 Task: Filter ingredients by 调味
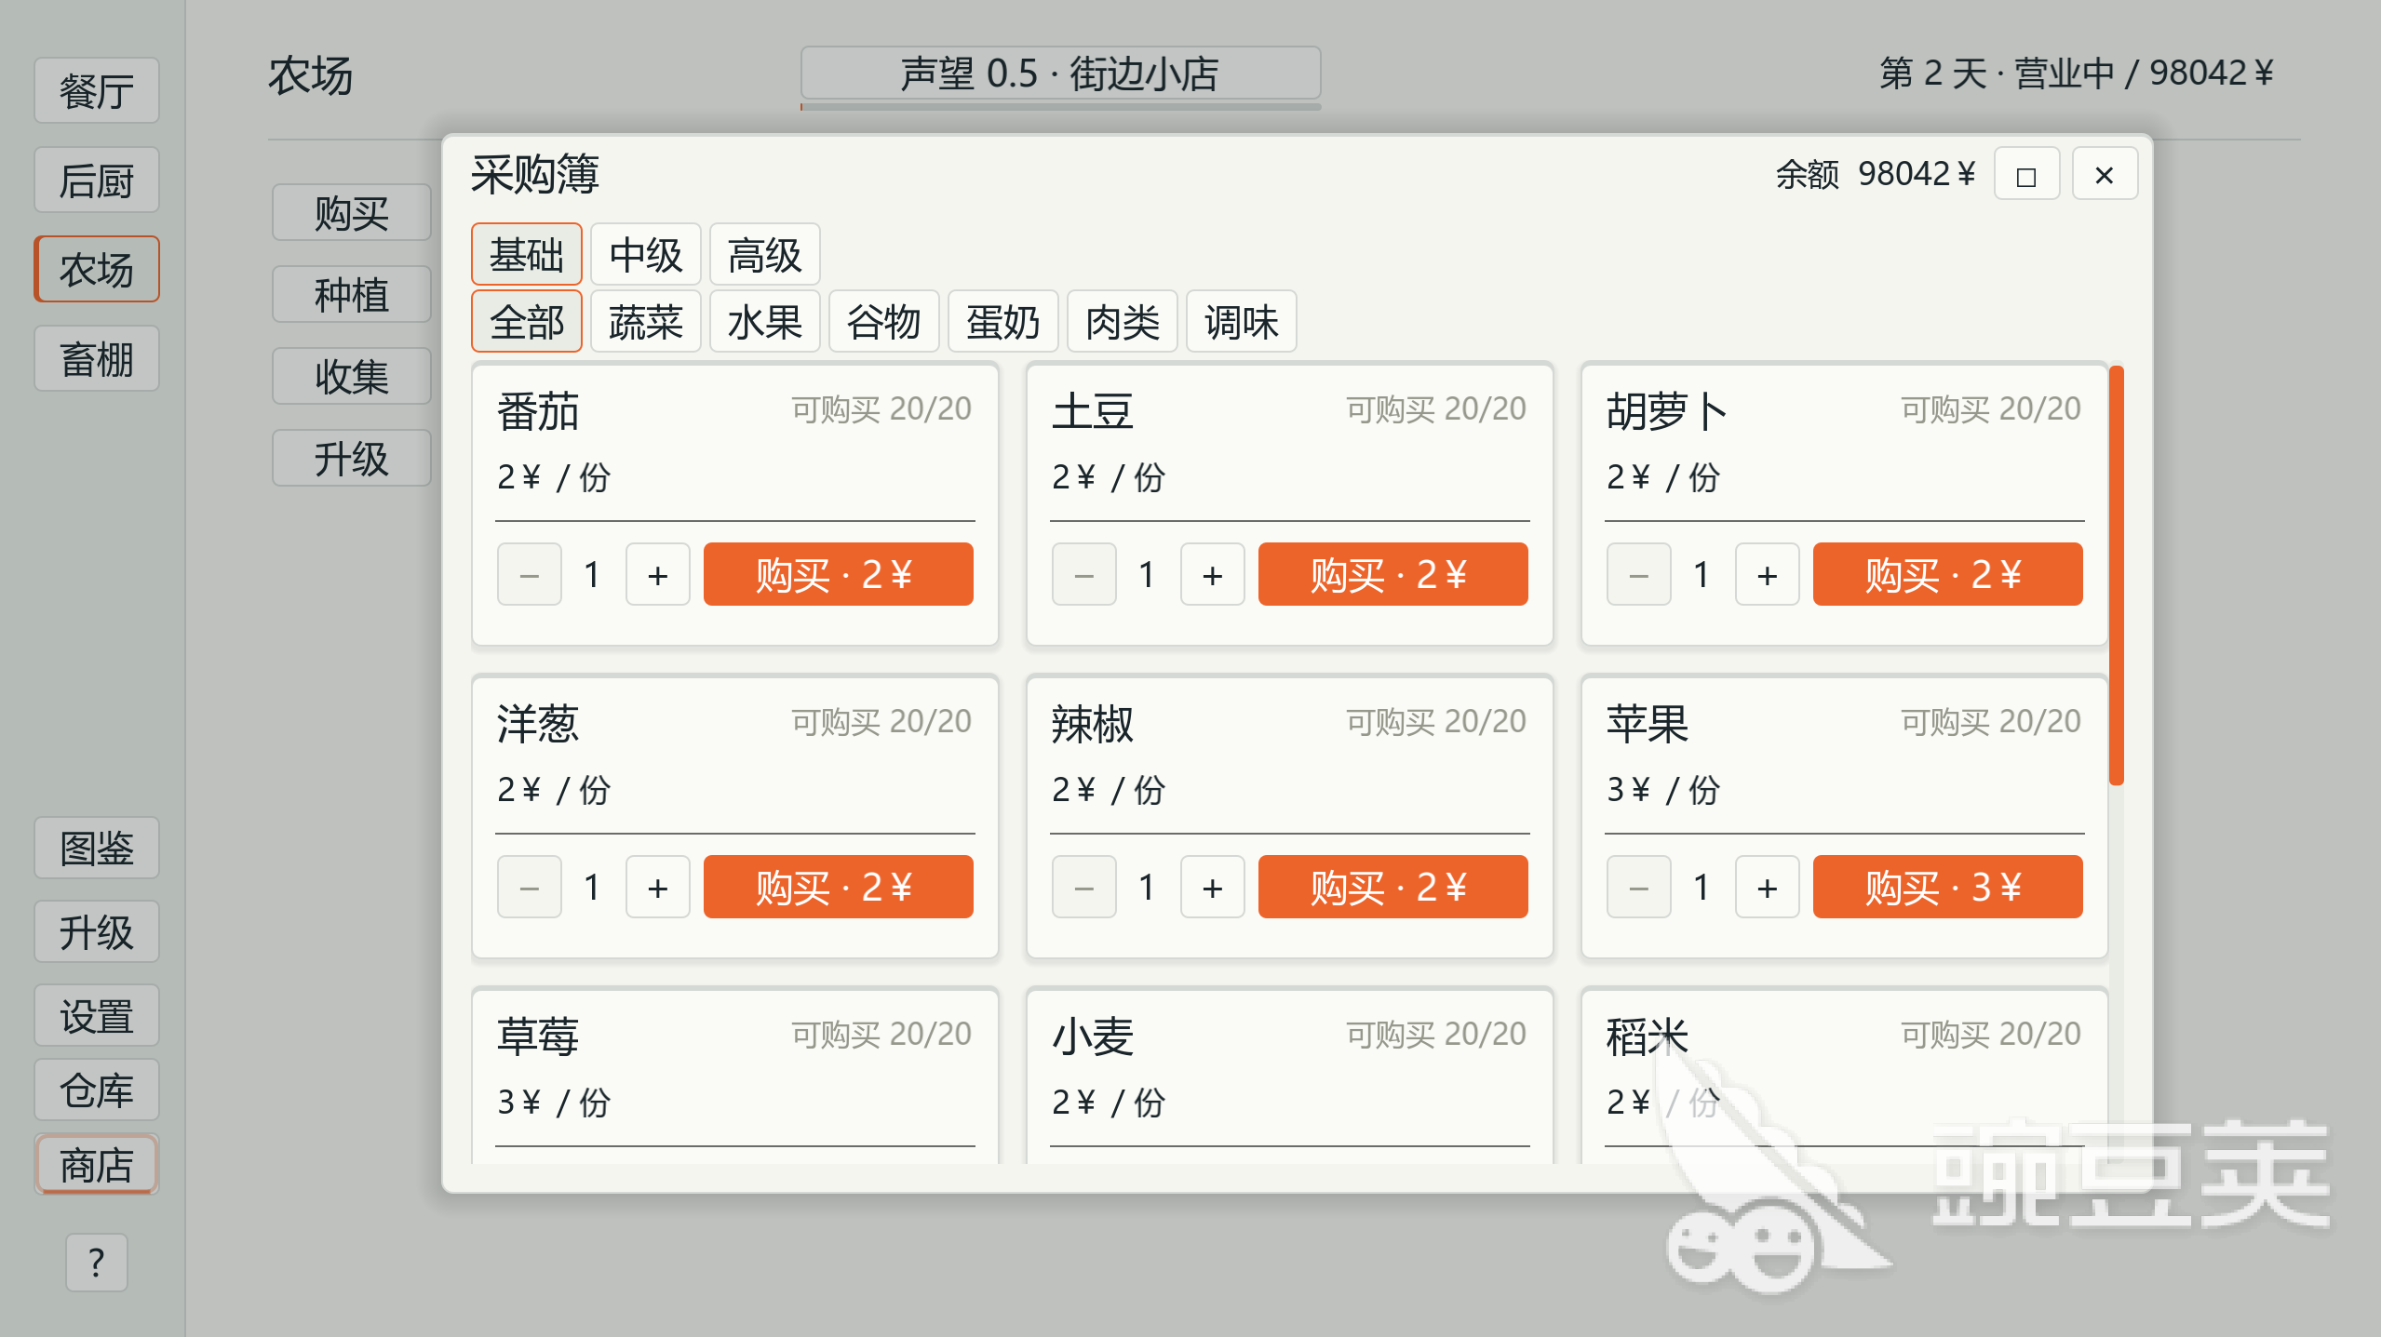(1241, 322)
